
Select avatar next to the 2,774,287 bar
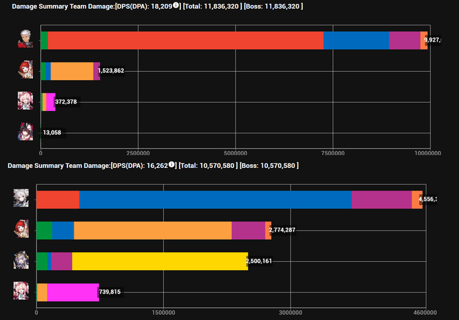21,230
